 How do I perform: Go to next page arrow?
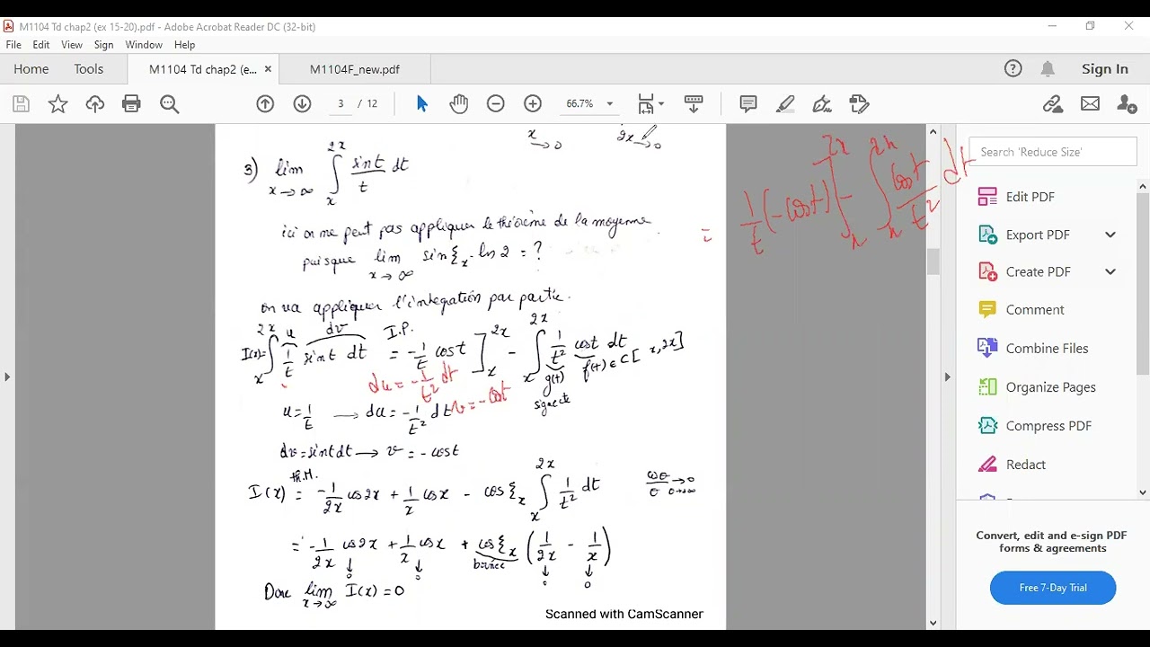coord(302,104)
